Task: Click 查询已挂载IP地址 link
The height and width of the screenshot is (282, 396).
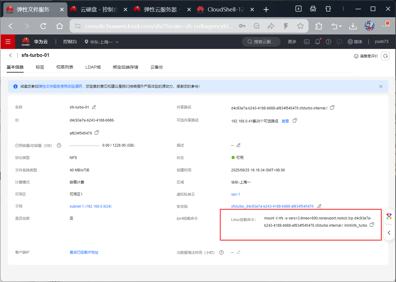Action: pyautogui.click(x=84, y=252)
